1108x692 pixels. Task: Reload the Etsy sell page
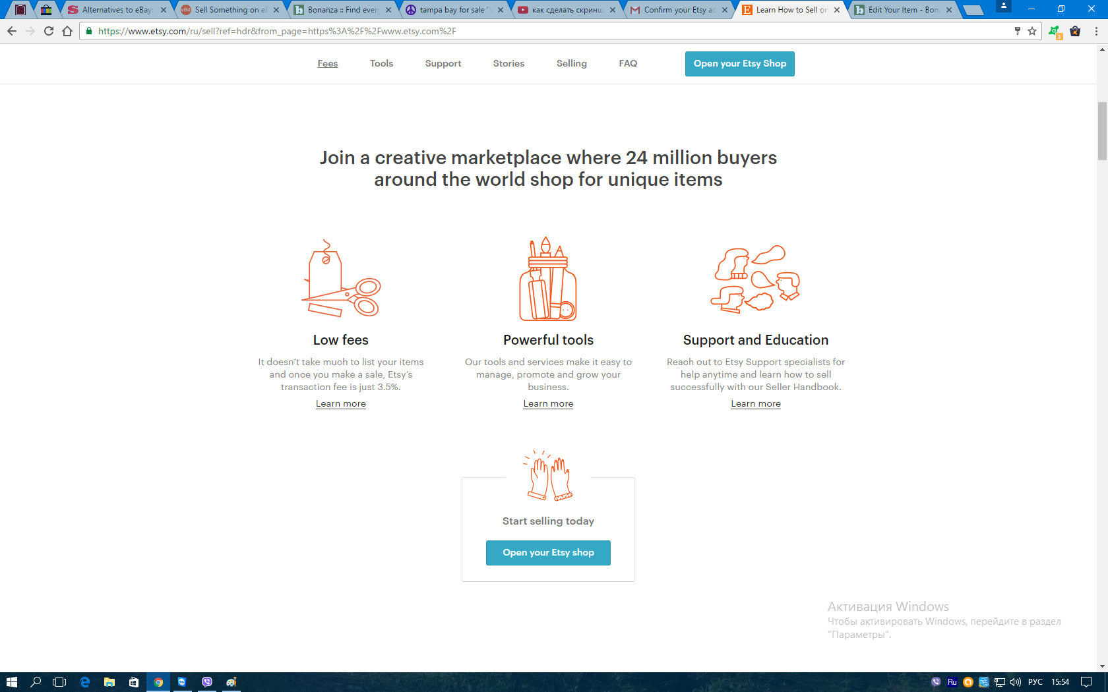tap(49, 31)
